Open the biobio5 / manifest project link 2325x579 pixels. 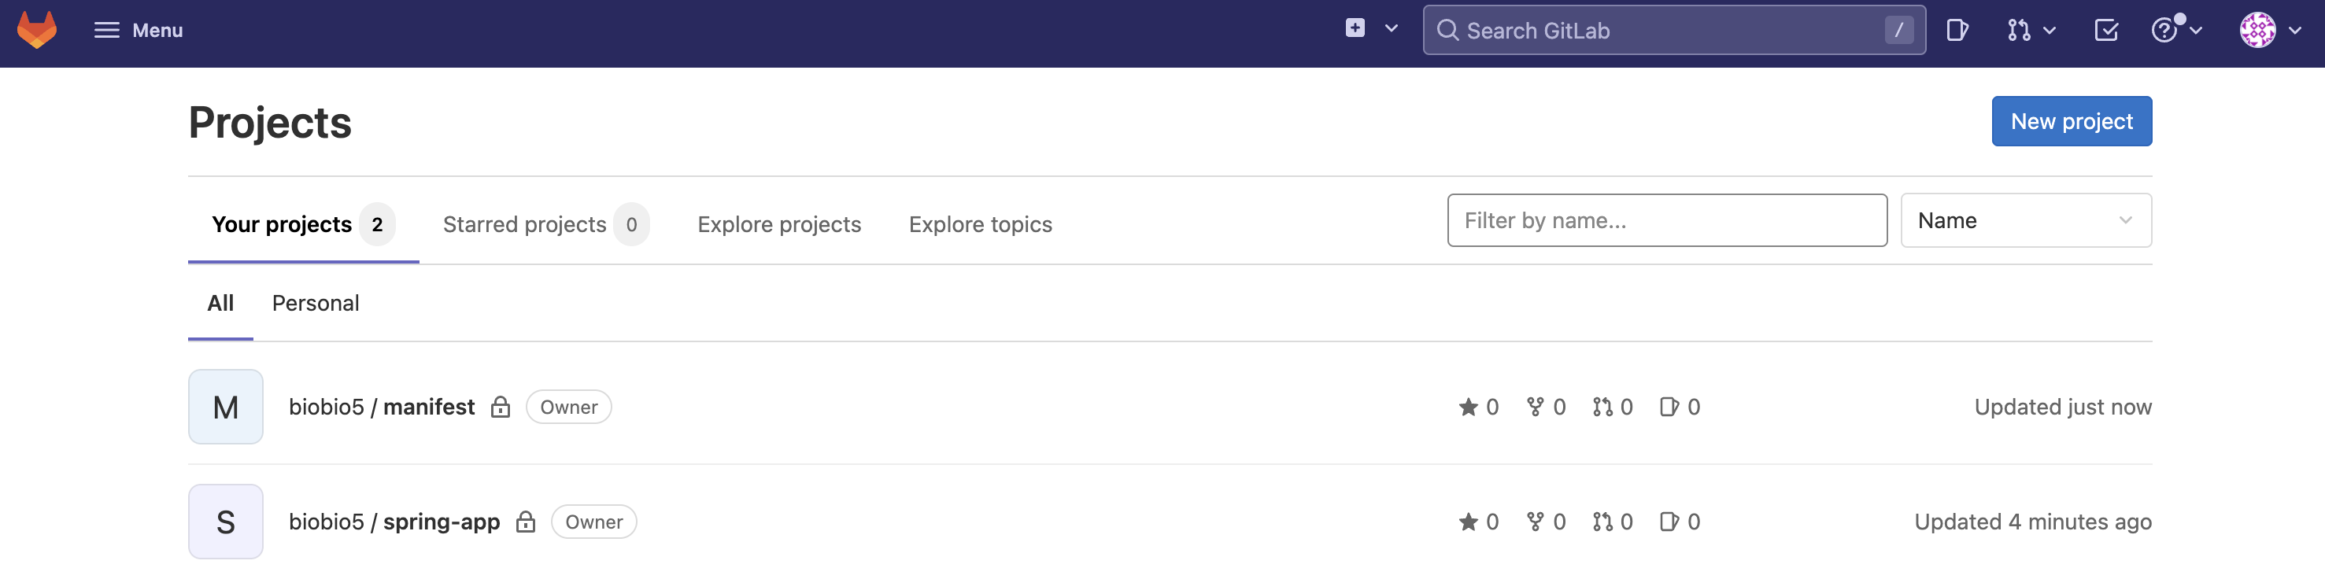tap(381, 407)
